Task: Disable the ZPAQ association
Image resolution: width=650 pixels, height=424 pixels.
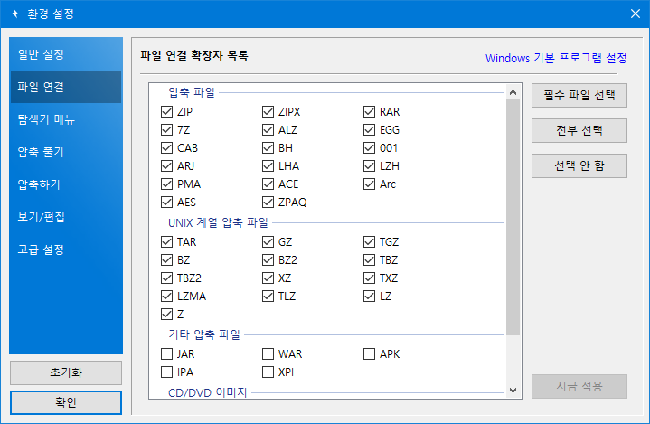Action: tap(268, 202)
